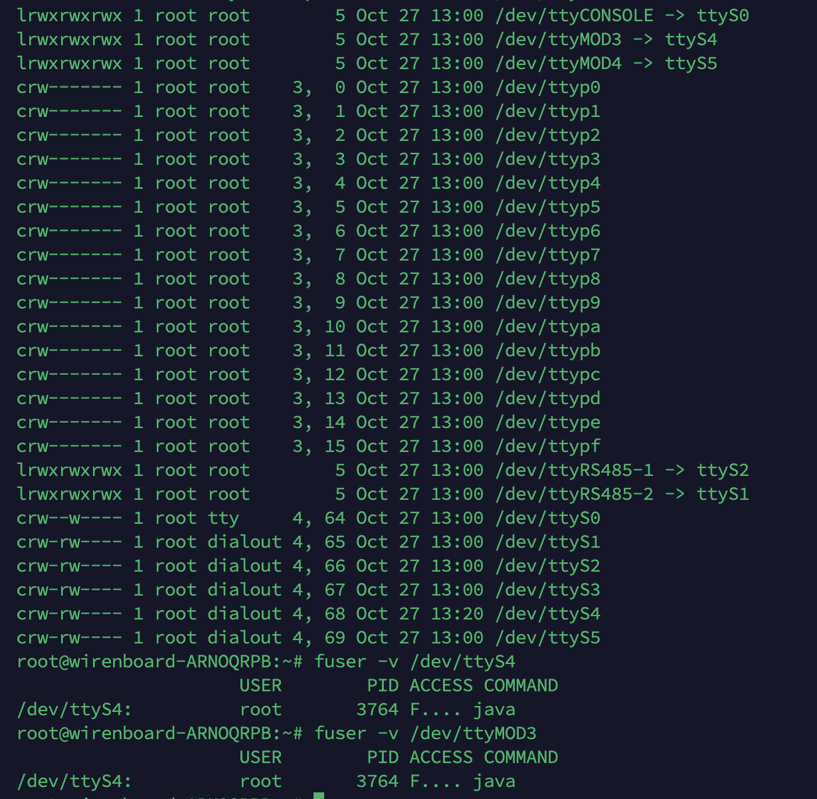Image resolution: width=817 pixels, height=799 pixels.
Task: Click the /dev/ttyS5 device name
Action: coord(547,637)
